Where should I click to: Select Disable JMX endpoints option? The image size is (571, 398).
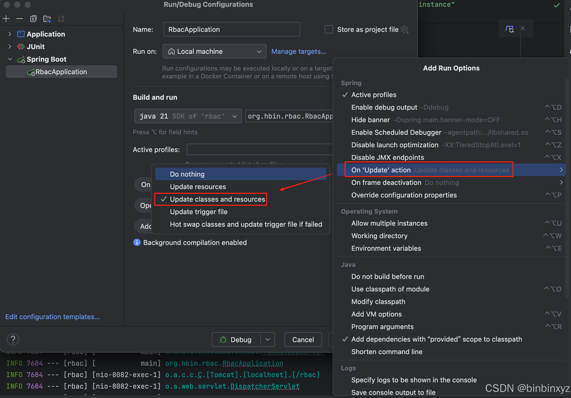[451, 157]
